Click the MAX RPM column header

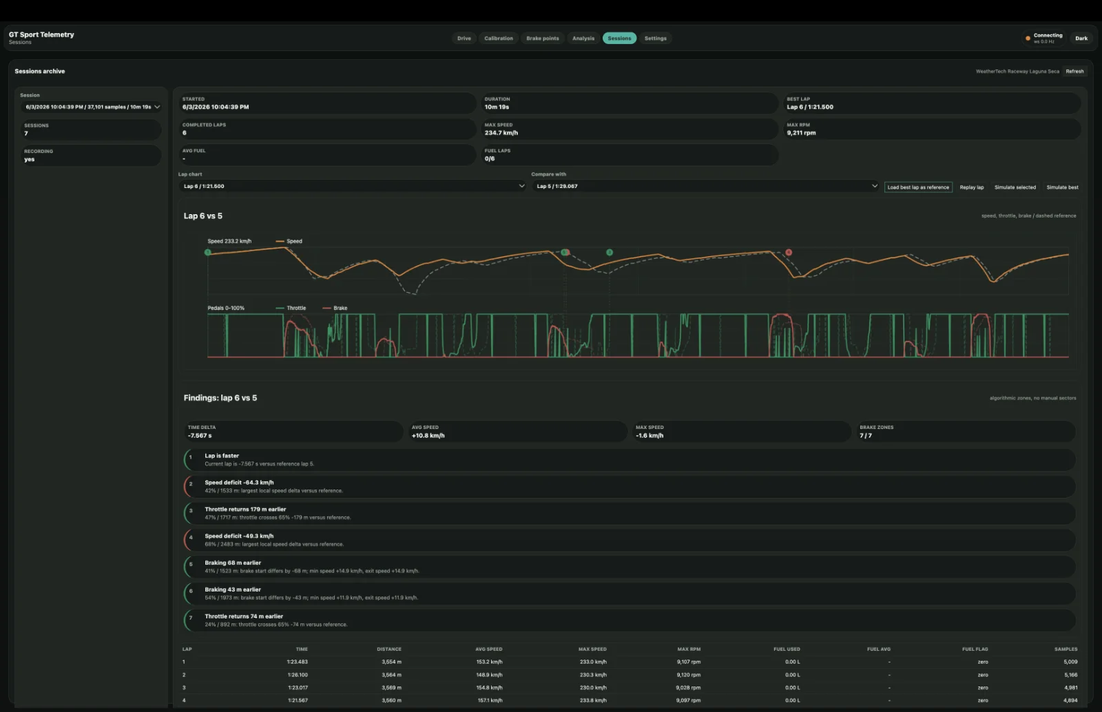(x=689, y=649)
